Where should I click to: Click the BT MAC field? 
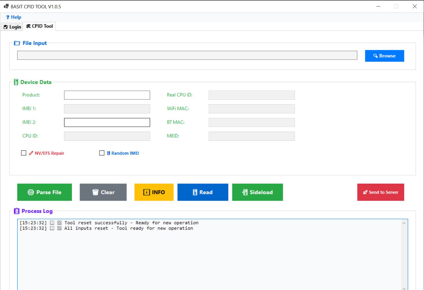pos(252,122)
